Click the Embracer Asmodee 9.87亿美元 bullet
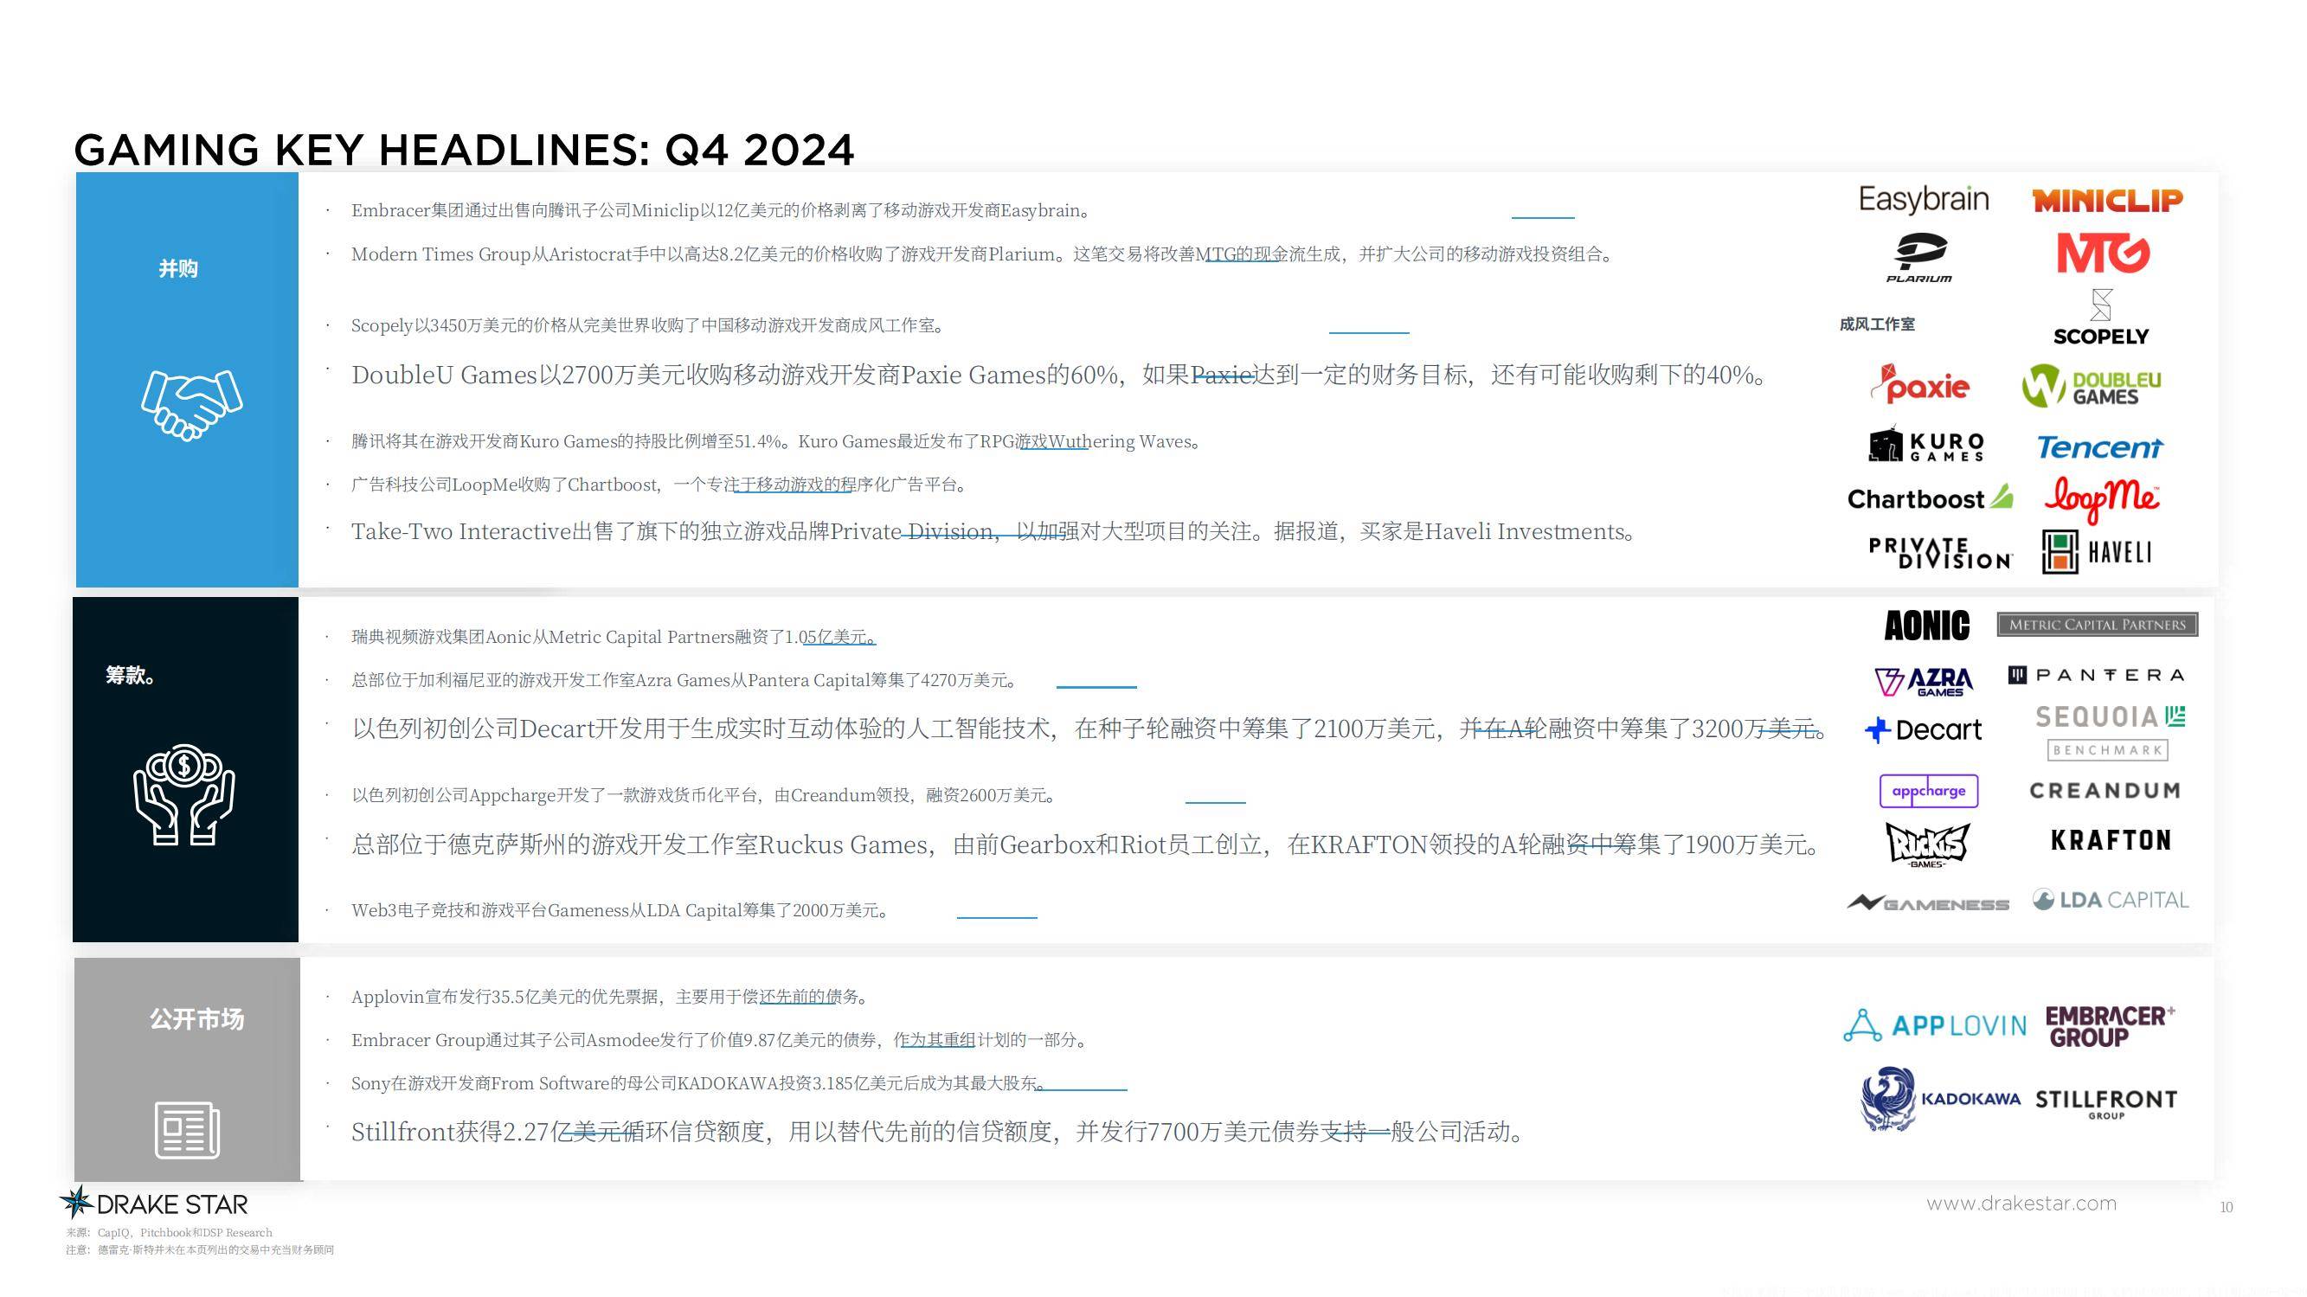2307x1297 pixels. click(x=720, y=1040)
